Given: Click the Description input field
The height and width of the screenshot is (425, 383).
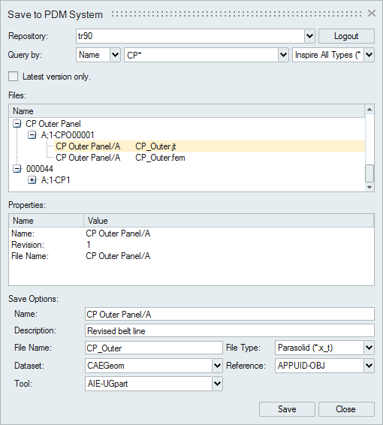Looking at the screenshot, I should click(x=230, y=330).
